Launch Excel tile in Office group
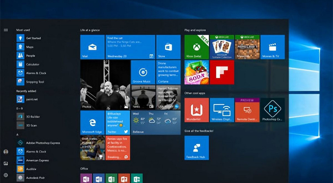Image resolution: width=333 pixels, height=183 pixels. [x=111, y=178]
